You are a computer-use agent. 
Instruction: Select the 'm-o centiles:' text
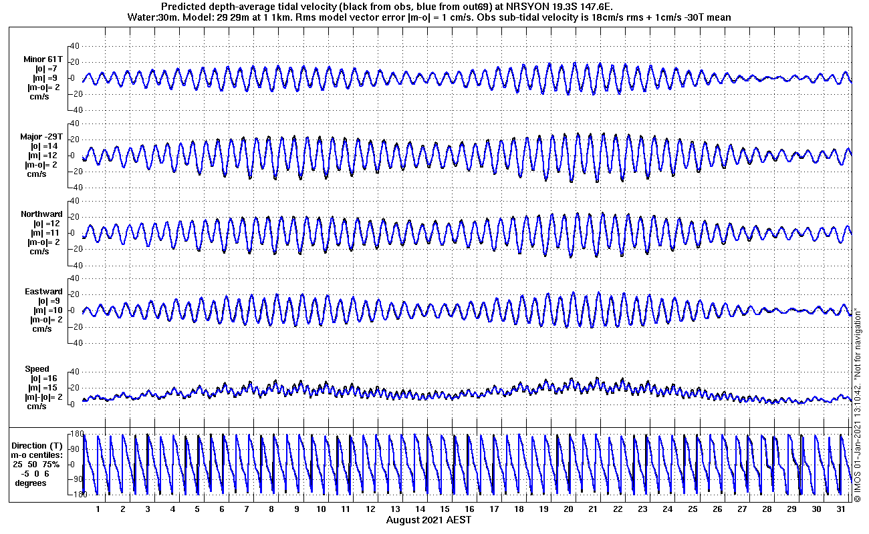tap(37, 455)
